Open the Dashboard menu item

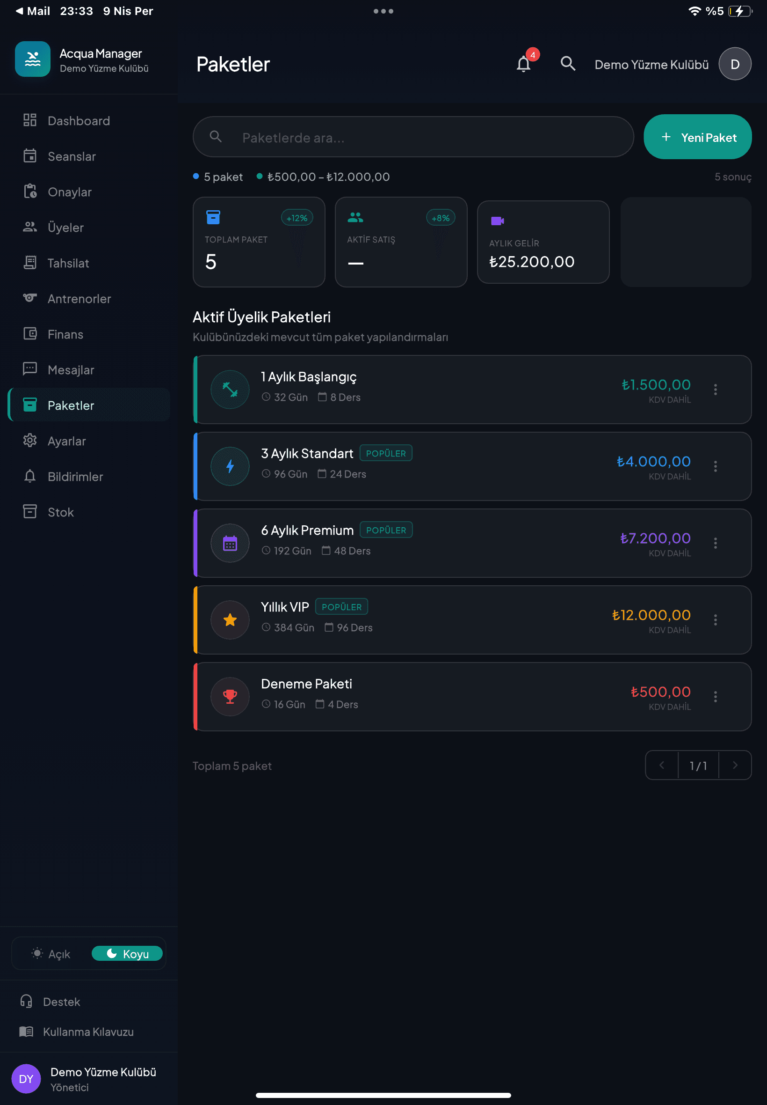(89, 120)
